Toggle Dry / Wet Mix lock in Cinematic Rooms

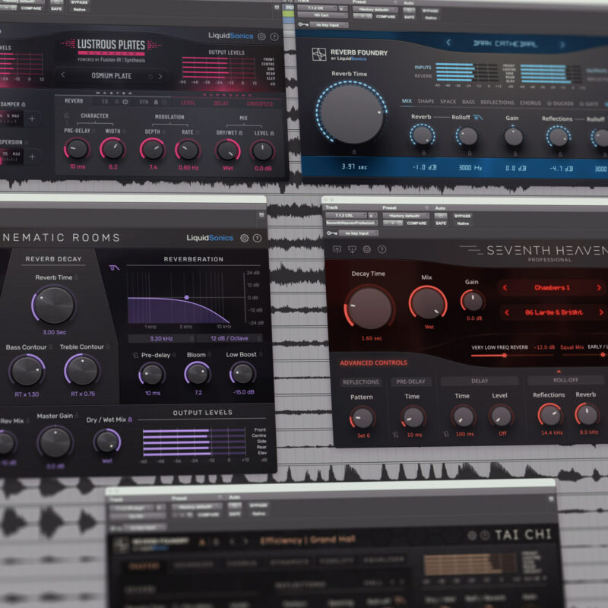[130, 420]
